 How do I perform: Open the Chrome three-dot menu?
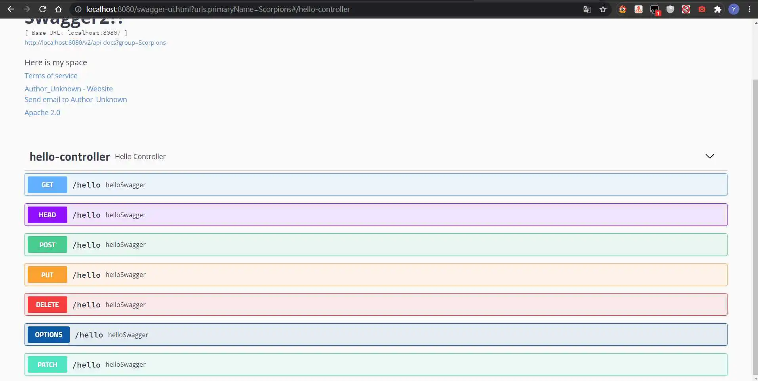749,9
